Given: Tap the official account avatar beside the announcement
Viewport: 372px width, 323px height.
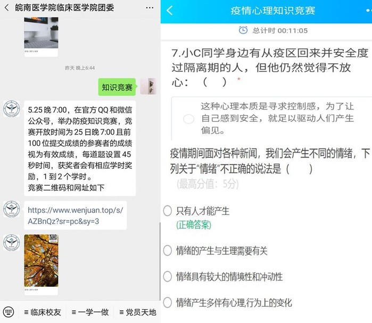Looking at the screenshot, I should click(x=11, y=109).
